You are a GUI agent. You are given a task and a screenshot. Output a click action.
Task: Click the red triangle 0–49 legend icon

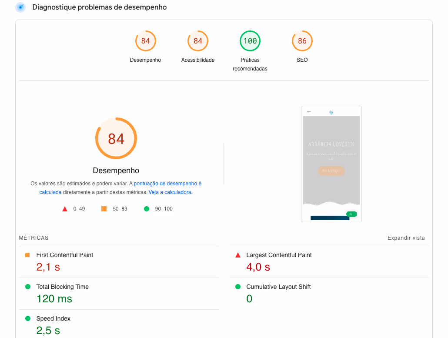pyautogui.click(x=65, y=209)
